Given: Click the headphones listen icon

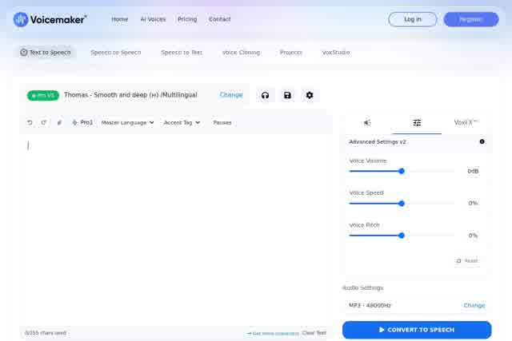Looking at the screenshot, I should [x=265, y=95].
